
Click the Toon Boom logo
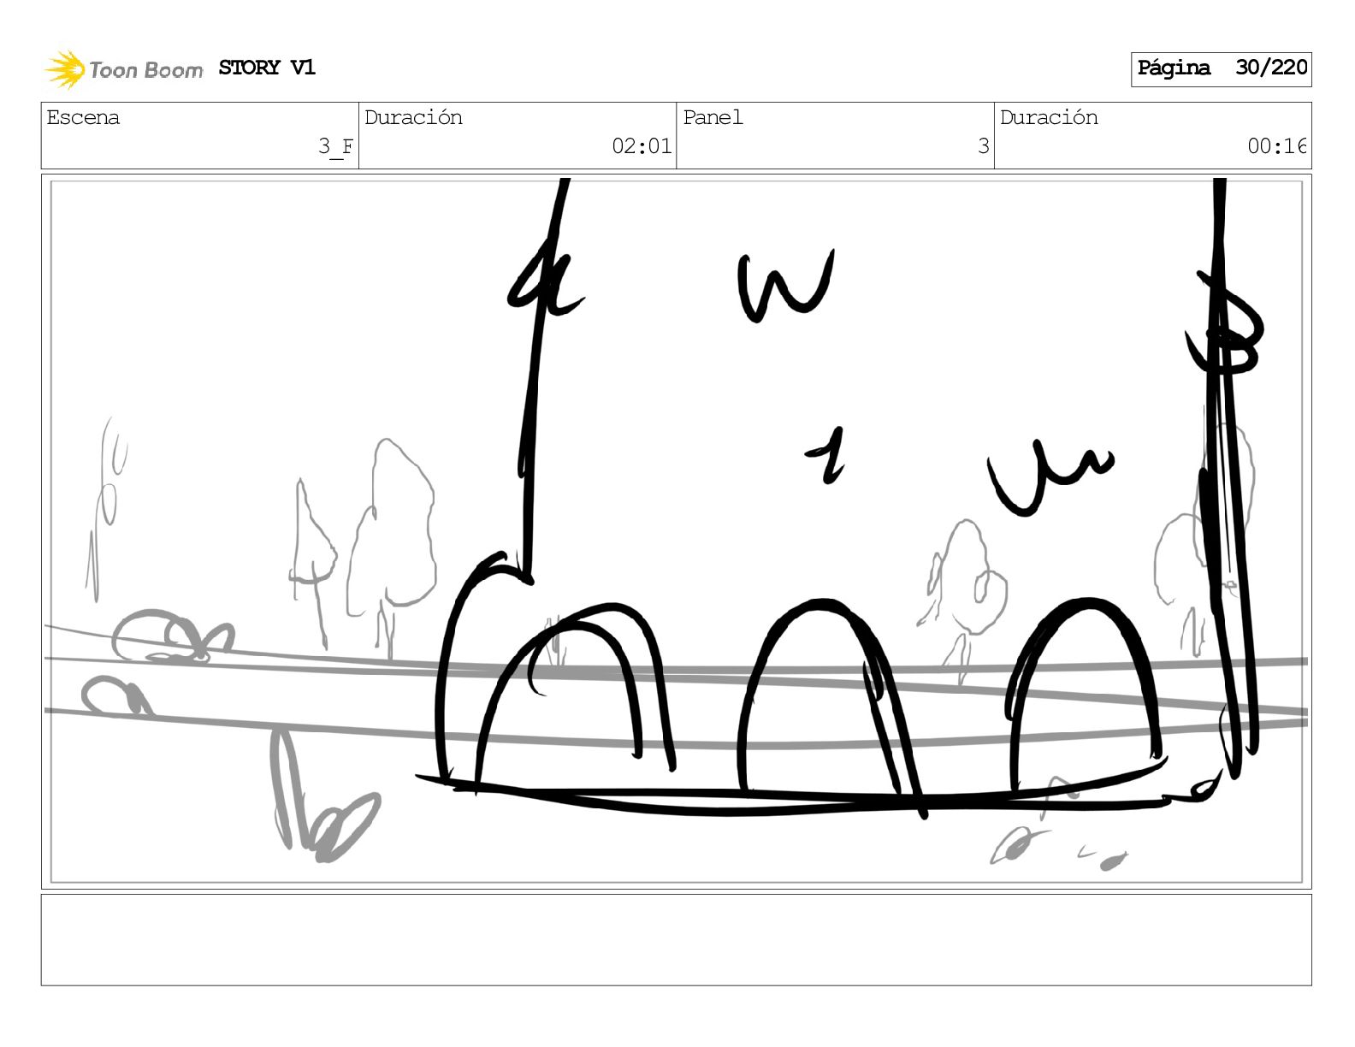124,69
